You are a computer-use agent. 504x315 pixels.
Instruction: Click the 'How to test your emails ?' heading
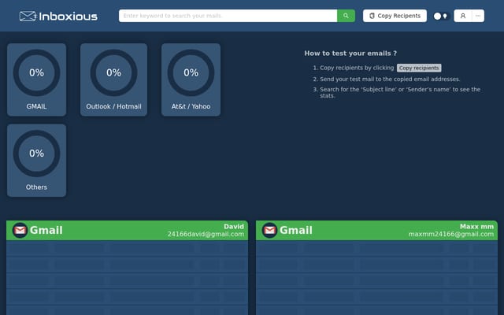pyautogui.click(x=350, y=54)
